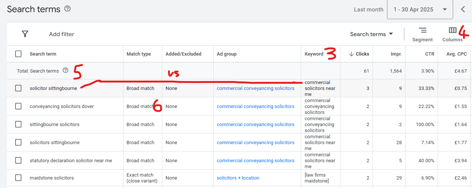Check the conveyancing solicitors dover row
472x188 pixels.
pos(18,106)
